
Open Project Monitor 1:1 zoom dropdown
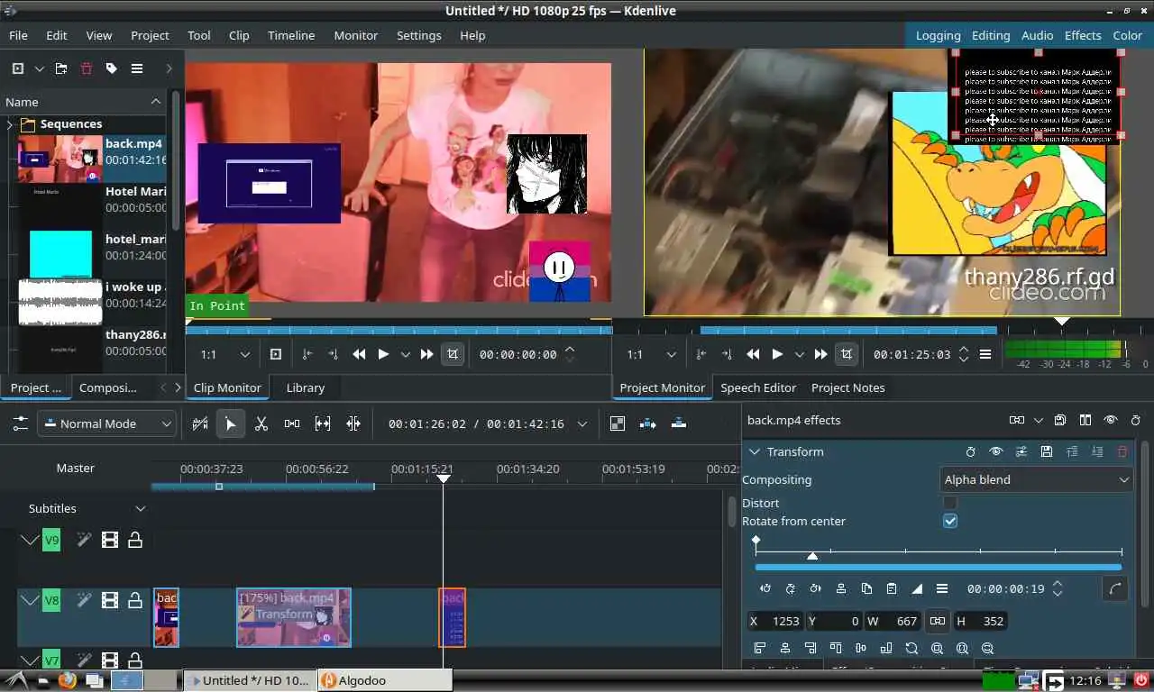(x=653, y=354)
